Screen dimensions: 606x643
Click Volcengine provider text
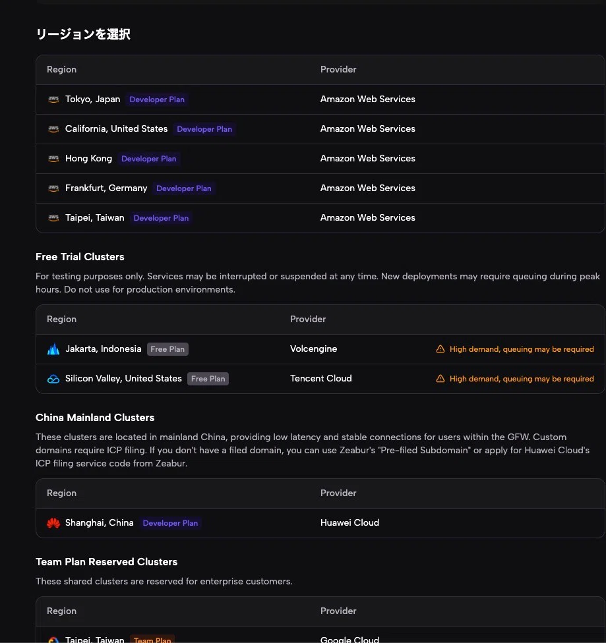[313, 349]
